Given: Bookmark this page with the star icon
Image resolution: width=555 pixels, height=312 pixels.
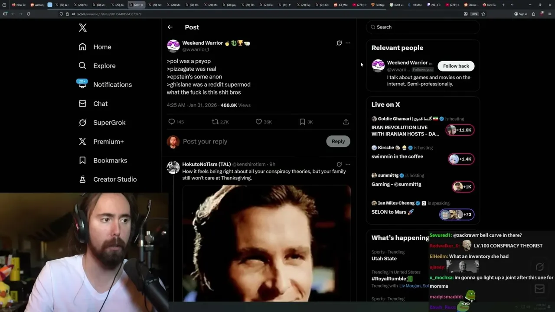Looking at the screenshot, I should (483, 14).
